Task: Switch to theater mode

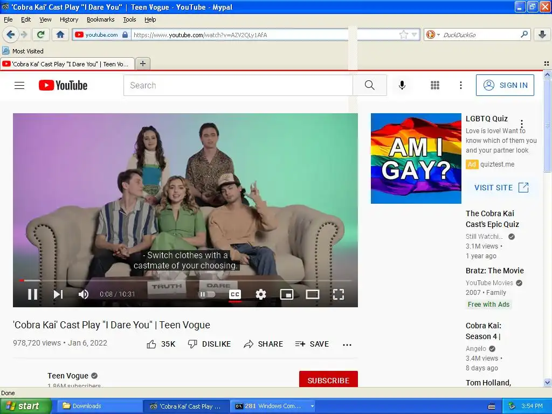Action: click(x=312, y=294)
